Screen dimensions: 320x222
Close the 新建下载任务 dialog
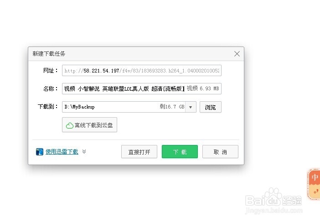(237, 54)
